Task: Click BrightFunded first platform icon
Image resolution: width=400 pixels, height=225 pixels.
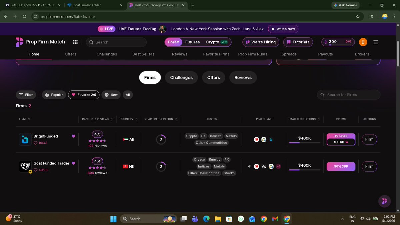Action: tap(257, 139)
